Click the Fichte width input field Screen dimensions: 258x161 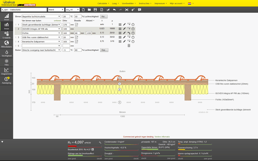[x=77, y=33]
